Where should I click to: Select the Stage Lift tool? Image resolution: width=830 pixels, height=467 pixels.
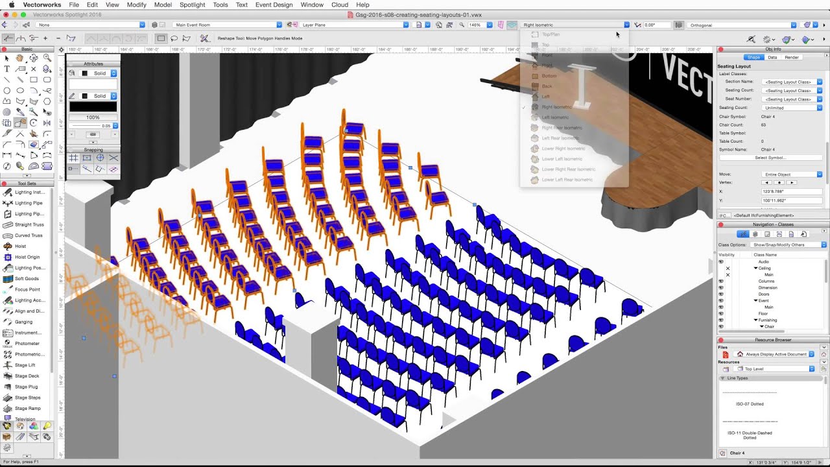click(x=25, y=365)
